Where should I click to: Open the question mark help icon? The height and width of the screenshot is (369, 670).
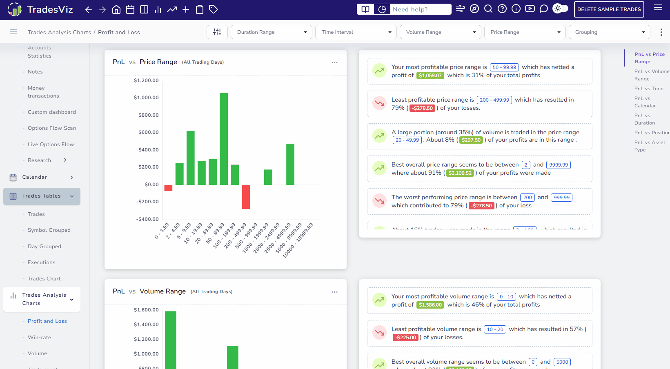502,9
